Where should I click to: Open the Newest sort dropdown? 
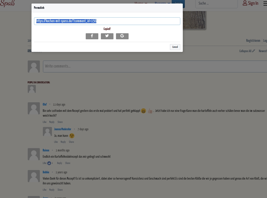click(x=263, y=51)
